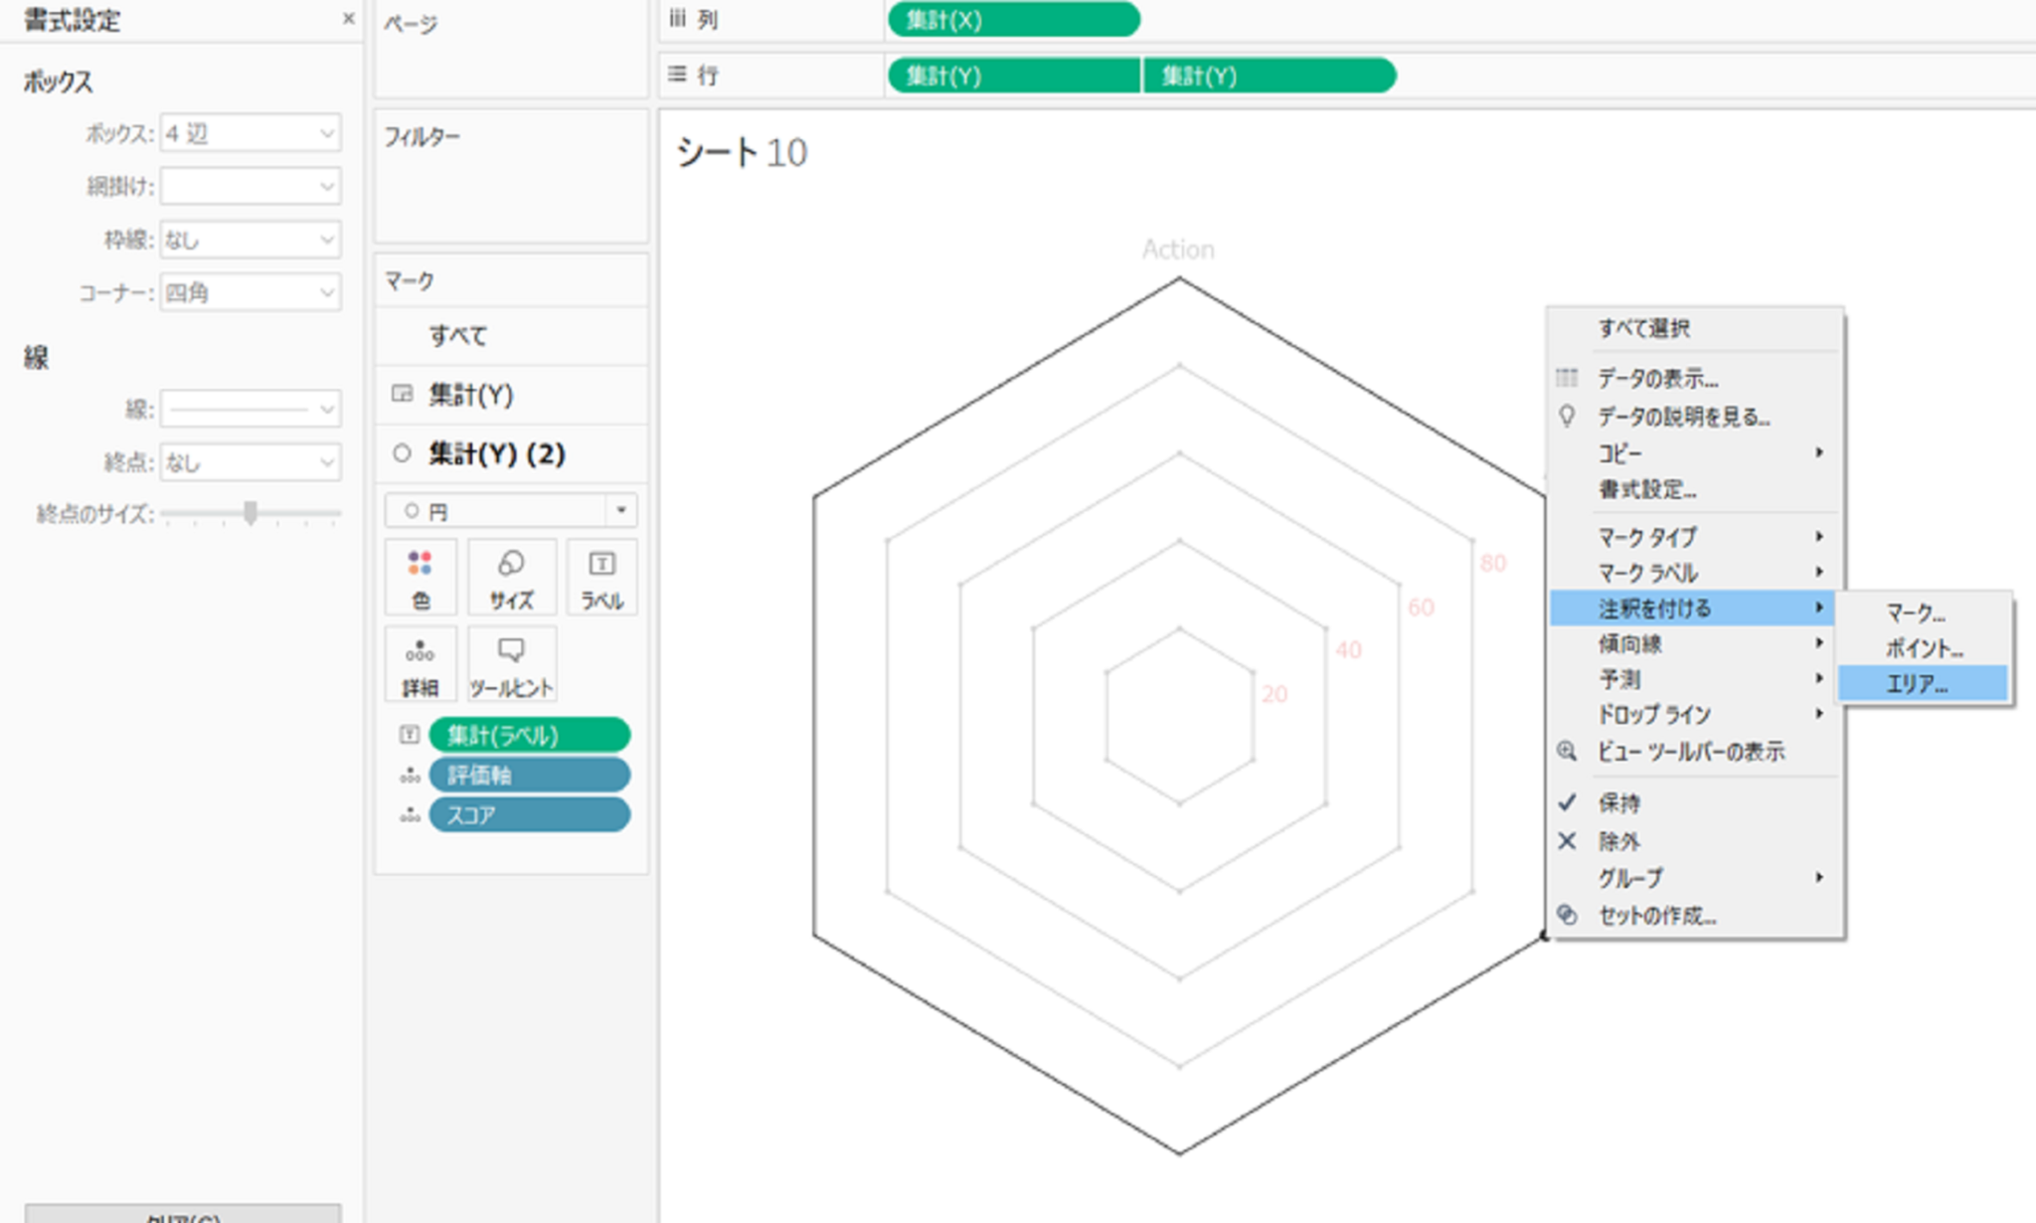Click magnifier icon for ビュー ツールバーの表示
Viewport: 2036px width, 1223px height.
pos(1567,752)
